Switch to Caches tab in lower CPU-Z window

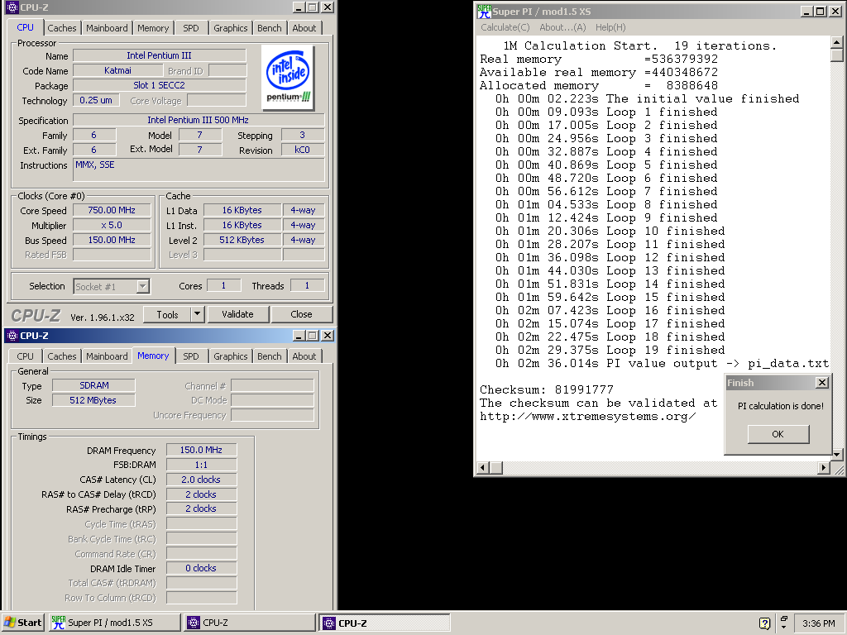click(62, 356)
